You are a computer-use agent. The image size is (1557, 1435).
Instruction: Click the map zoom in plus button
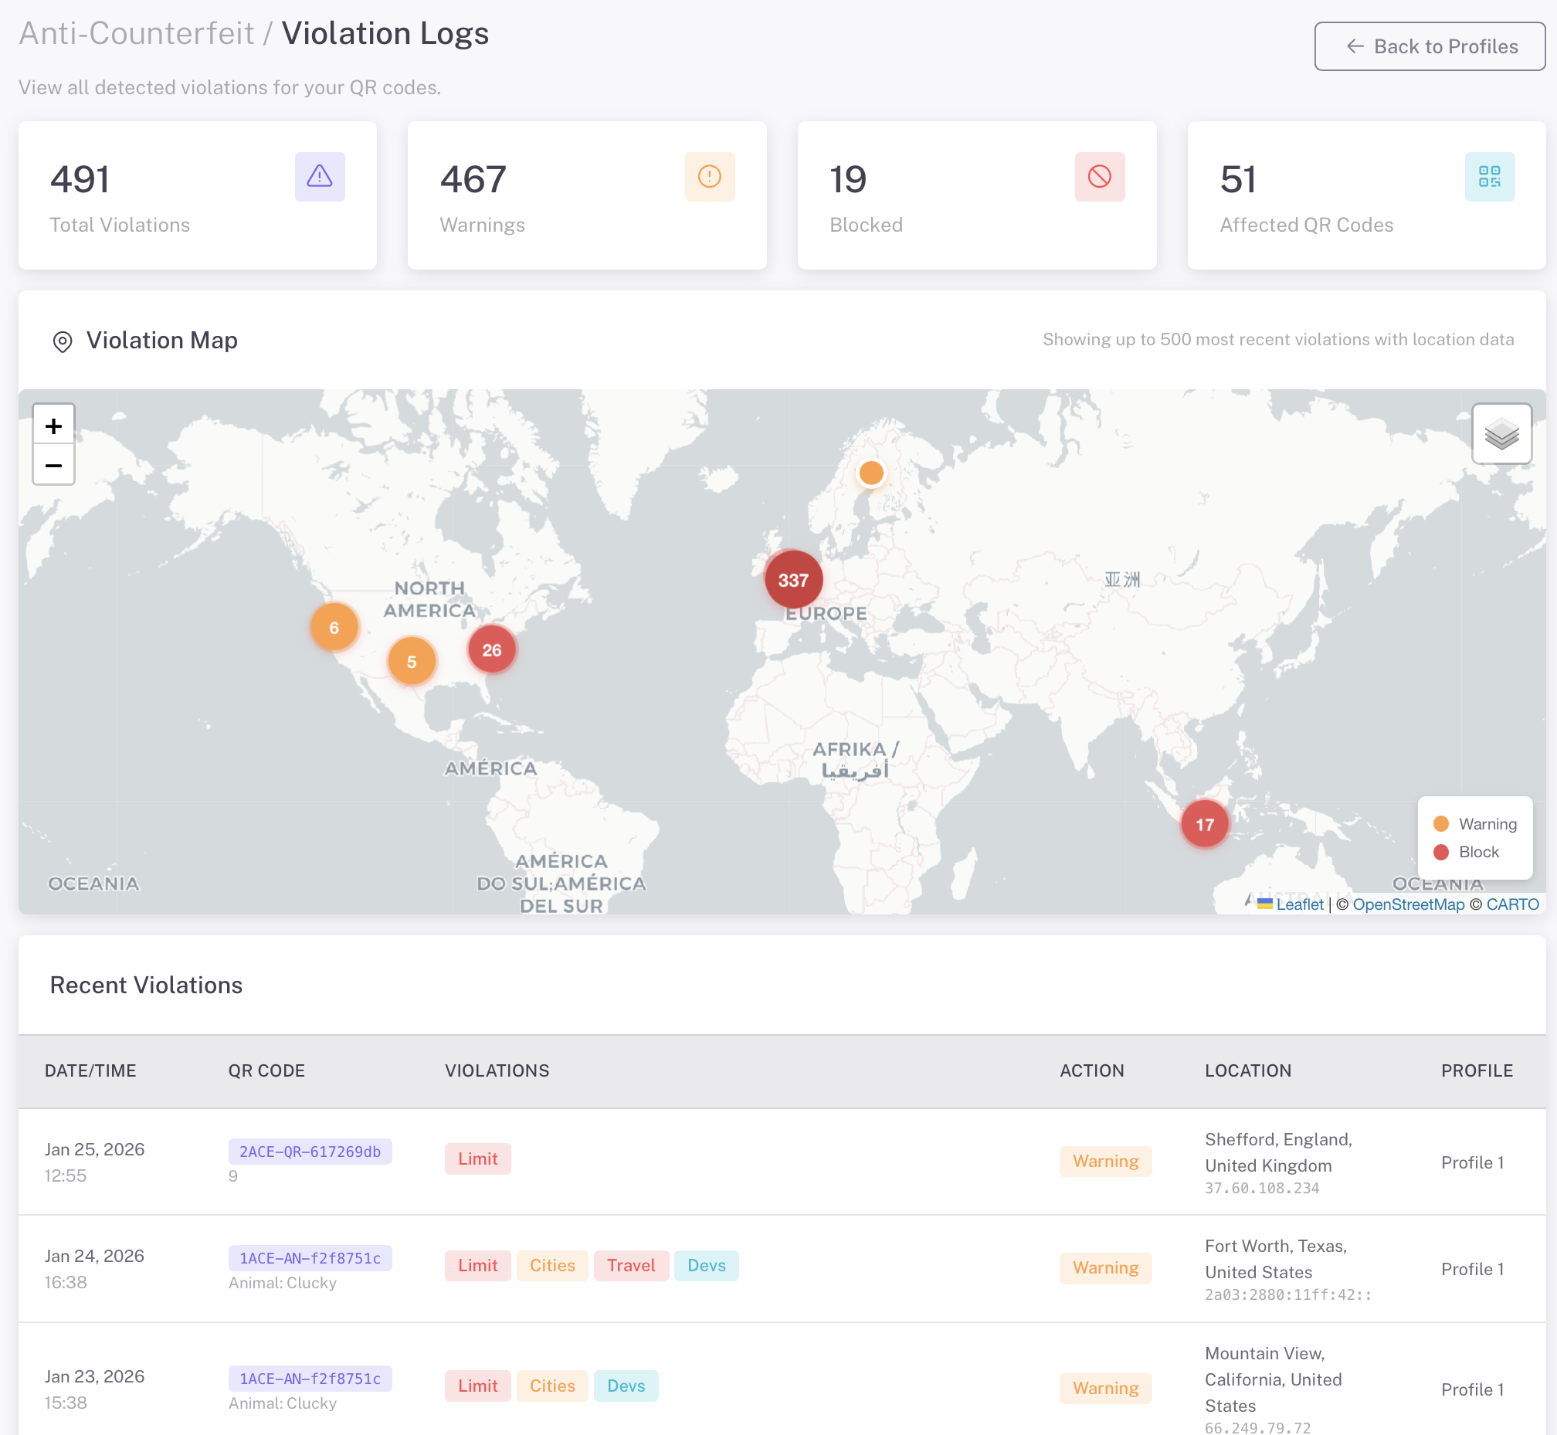coord(53,426)
